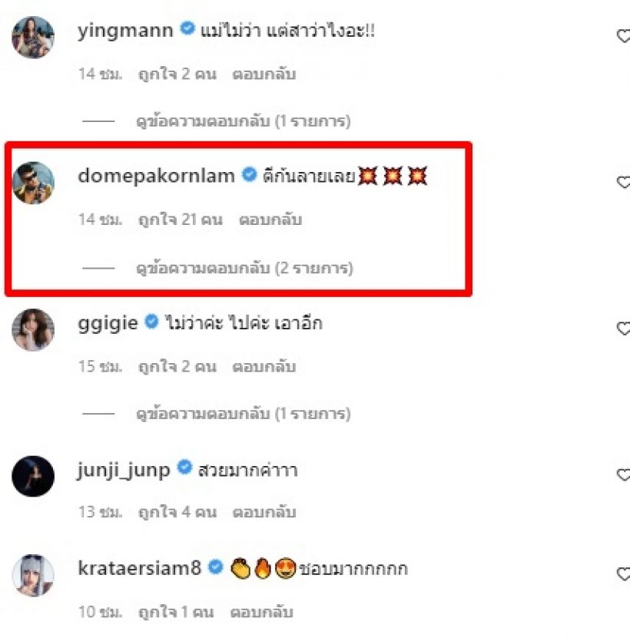View the 21 likes on domepakornlam's comment
Image resolution: width=630 pixels, height=641 pixels.
point(180,220)
